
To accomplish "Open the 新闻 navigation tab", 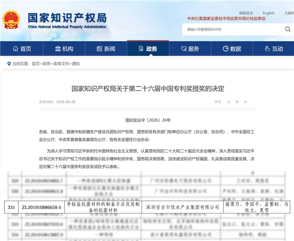I will coord(106,49).
